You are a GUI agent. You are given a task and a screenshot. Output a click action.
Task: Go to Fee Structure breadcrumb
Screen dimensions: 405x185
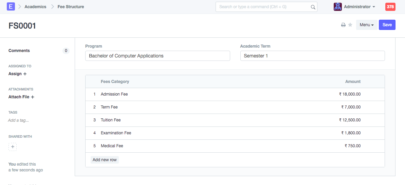(71, 7)
